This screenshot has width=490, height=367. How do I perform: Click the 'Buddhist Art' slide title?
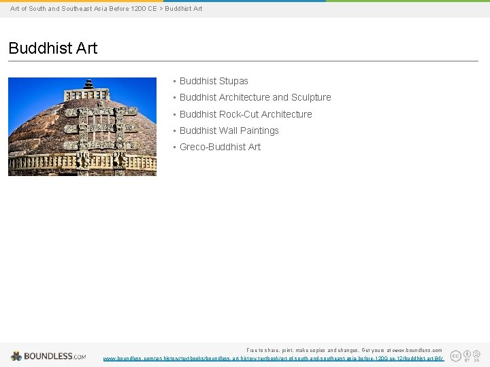53,48
